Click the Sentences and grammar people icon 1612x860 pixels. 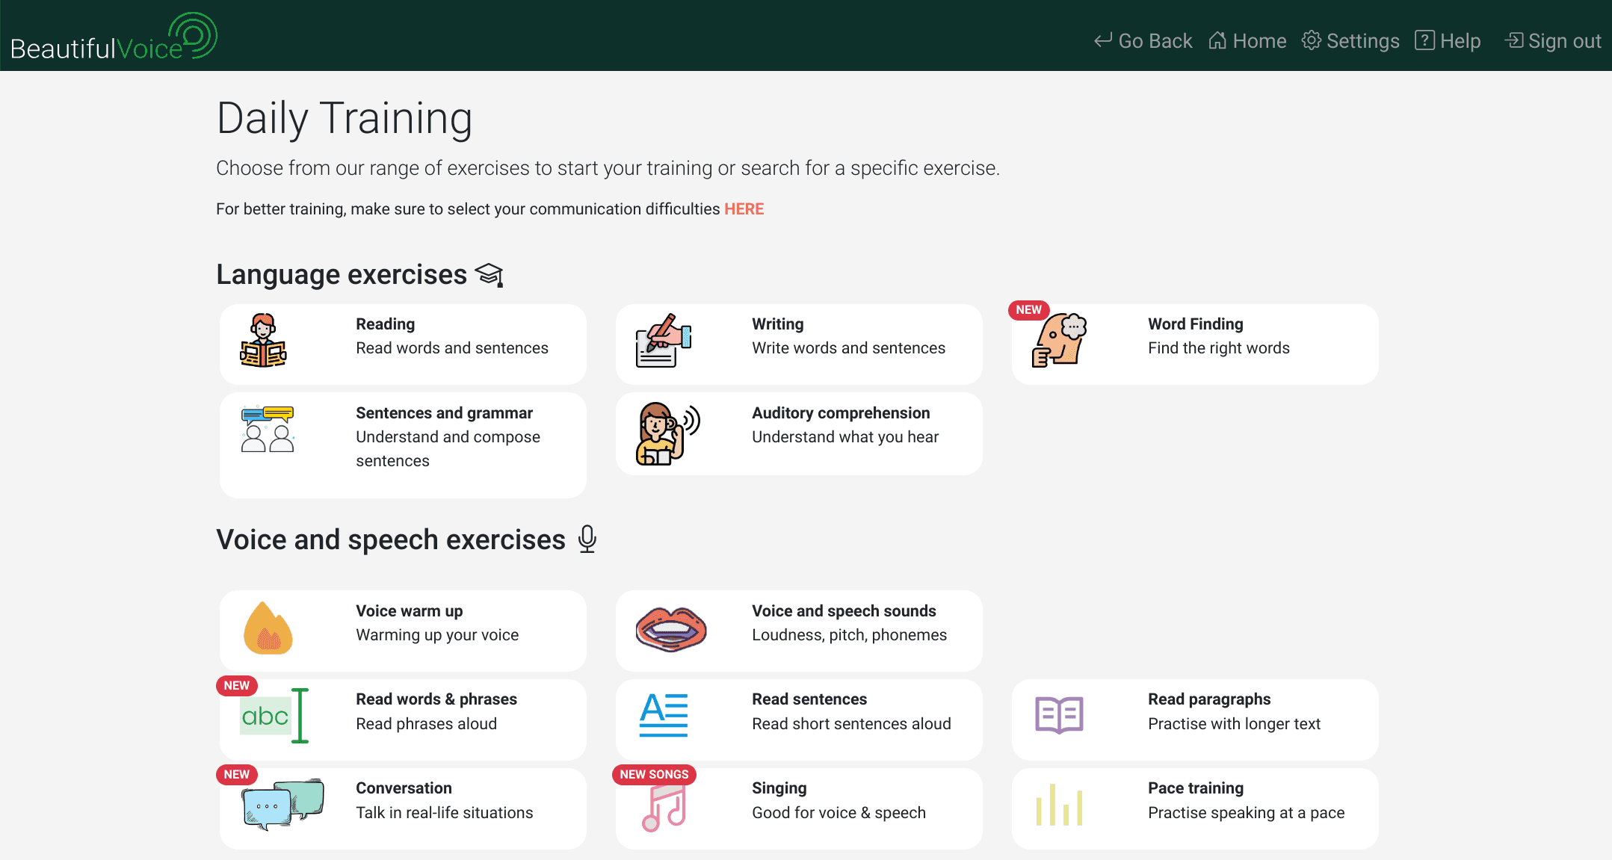pyautogui.click(x=267, y=429)
